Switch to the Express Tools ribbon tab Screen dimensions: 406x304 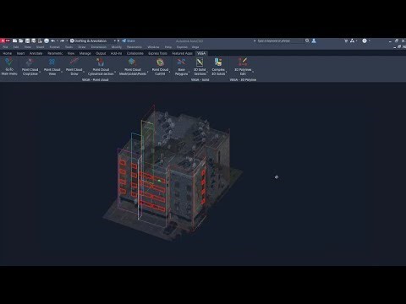(157, 53)
